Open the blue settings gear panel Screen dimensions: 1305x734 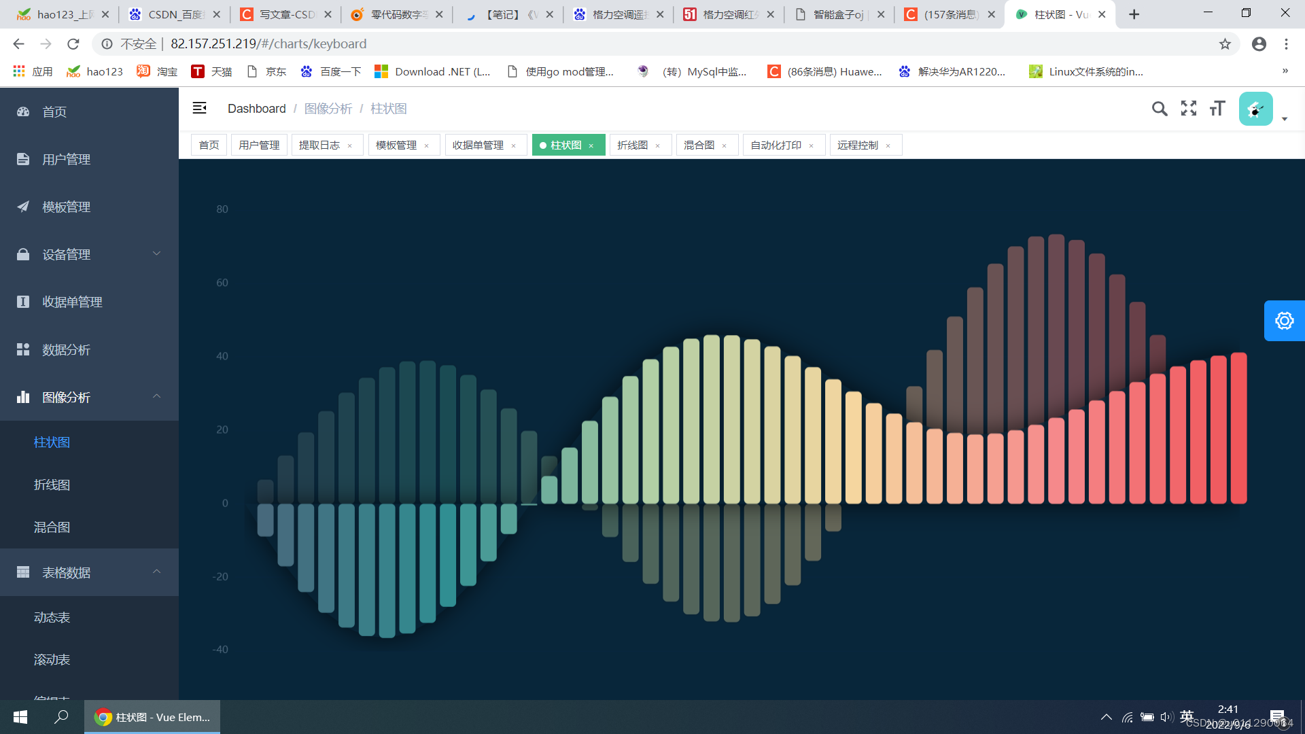(1284, 321)
